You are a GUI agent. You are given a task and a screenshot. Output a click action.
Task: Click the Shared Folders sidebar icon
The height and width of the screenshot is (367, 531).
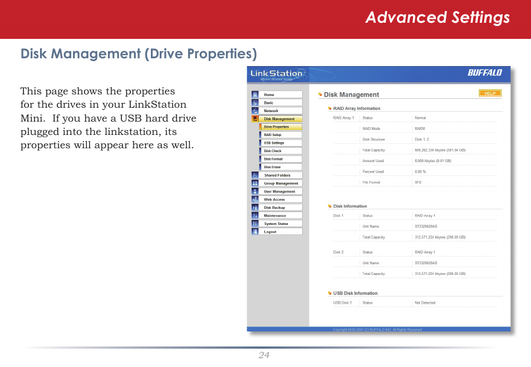point(255,175)
